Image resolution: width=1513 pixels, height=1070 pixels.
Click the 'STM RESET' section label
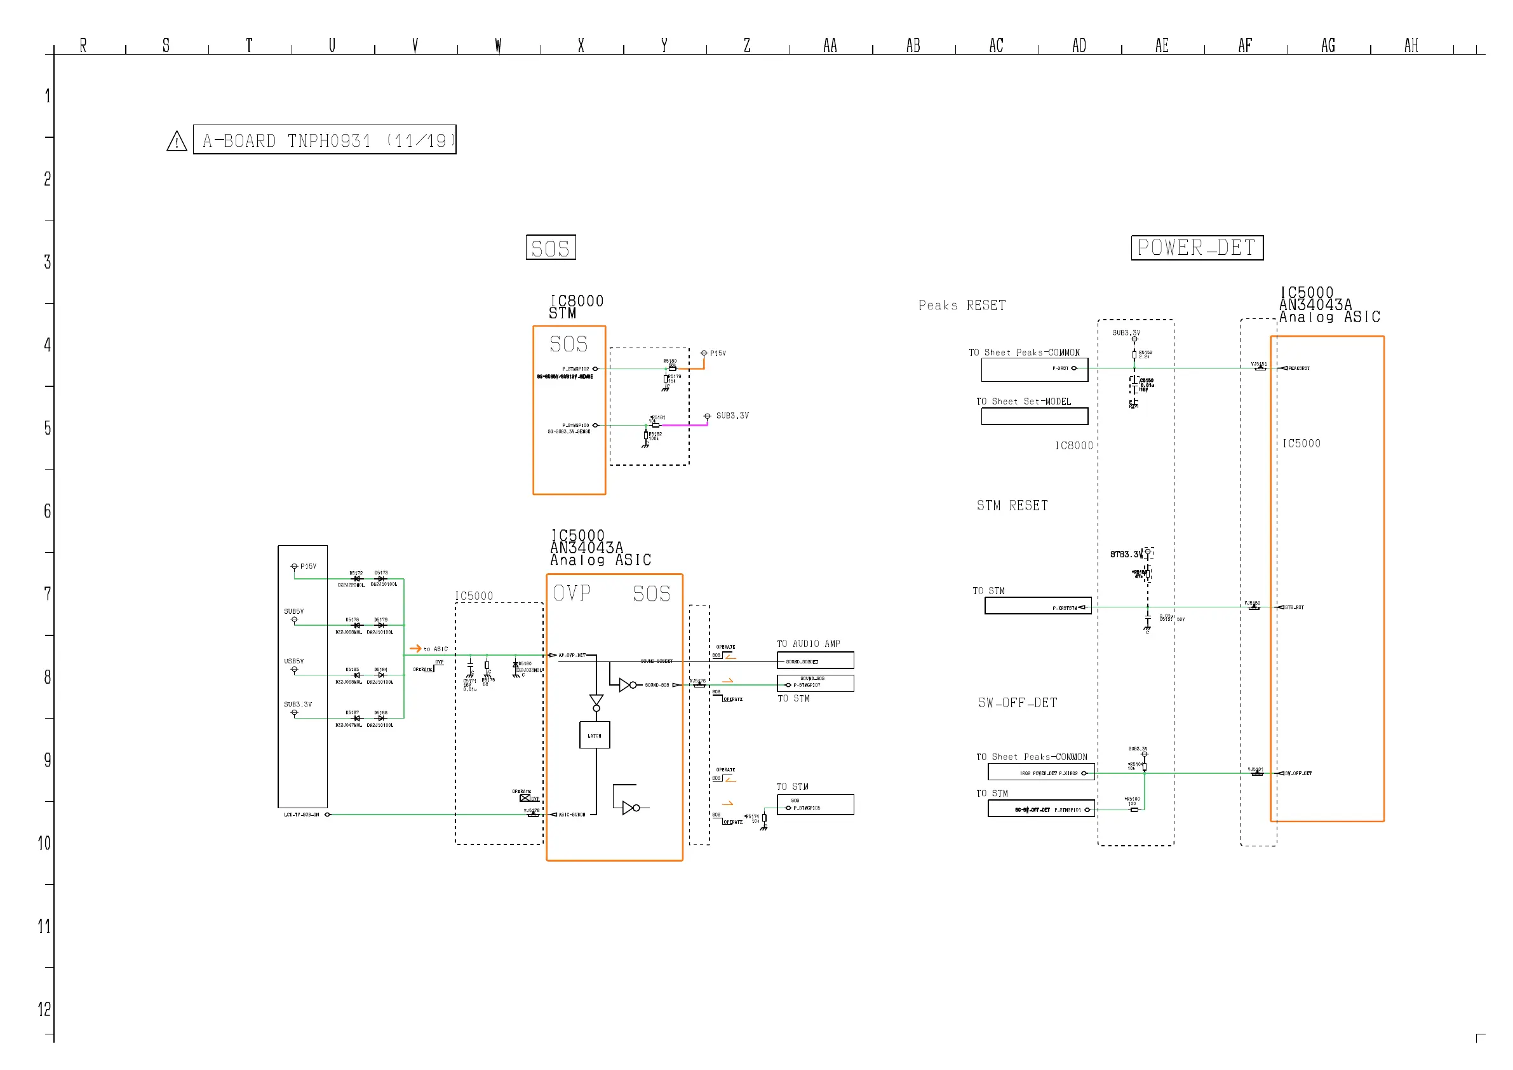[1012, 506]
